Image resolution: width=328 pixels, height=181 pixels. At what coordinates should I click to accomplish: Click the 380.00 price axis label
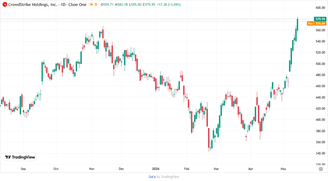coord(320,131)
